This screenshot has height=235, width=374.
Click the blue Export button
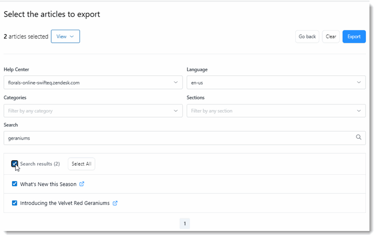pos(354,37)
